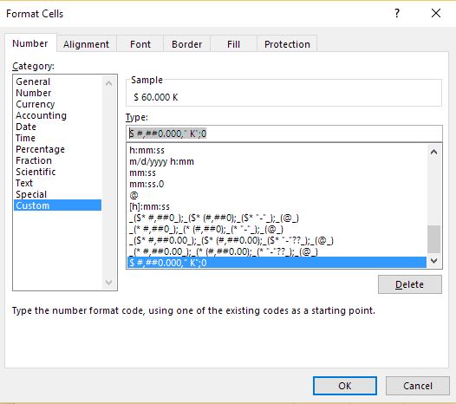Switch to the Alignment tab
This screenshot has height=404, width=456.
86,44
